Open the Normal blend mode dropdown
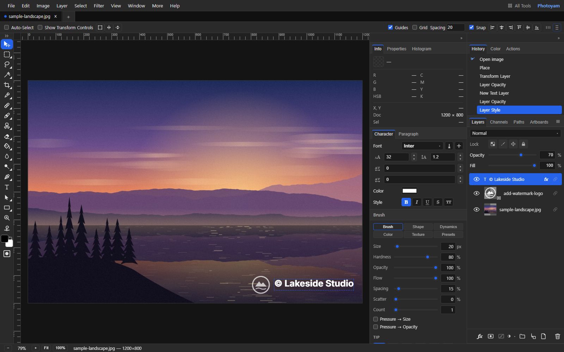 pyautogui.click(x=515, y=133)
